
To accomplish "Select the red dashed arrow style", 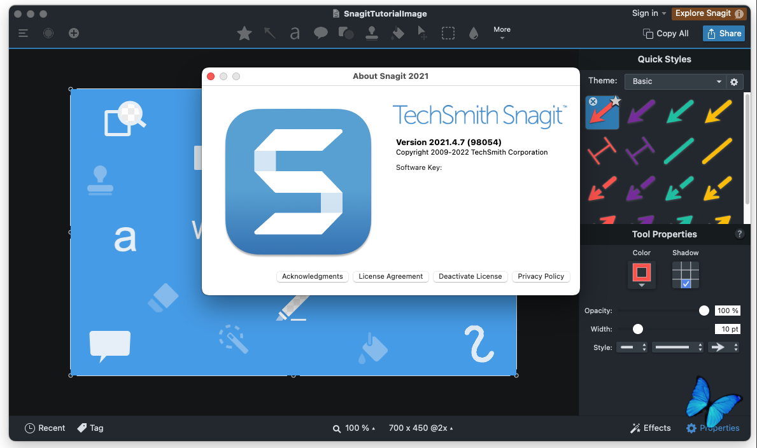I will [602, 188].
